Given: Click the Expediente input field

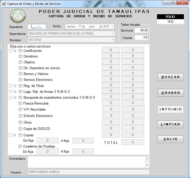Looking at the screenshot, I should coord(37,26).
